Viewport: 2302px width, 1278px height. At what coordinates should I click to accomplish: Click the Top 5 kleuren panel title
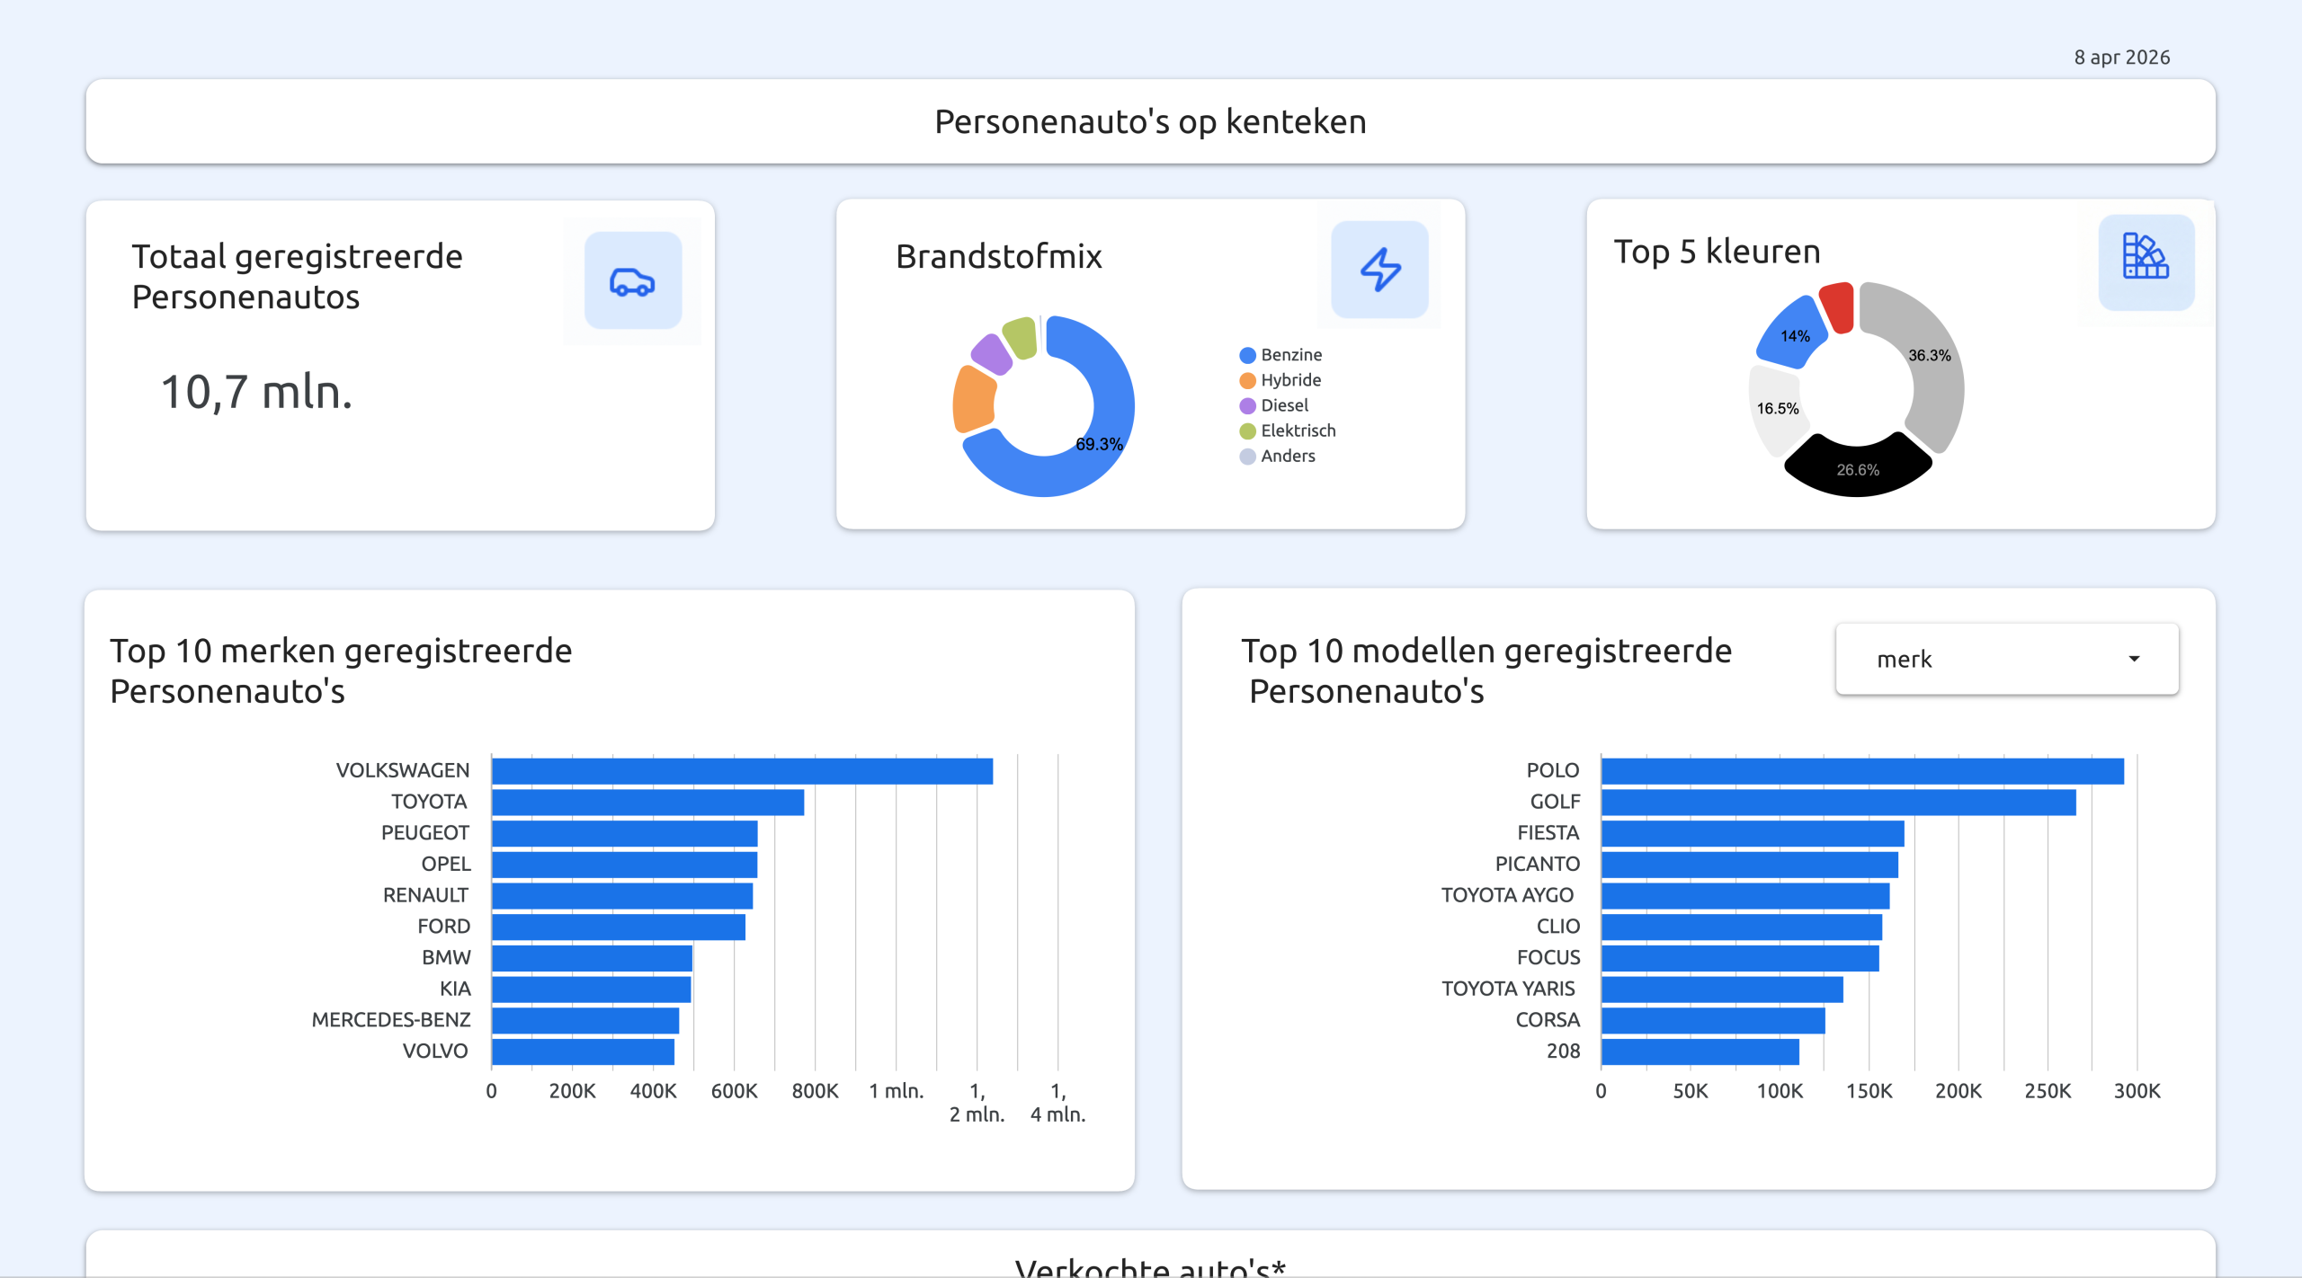tap(1717, 253)
